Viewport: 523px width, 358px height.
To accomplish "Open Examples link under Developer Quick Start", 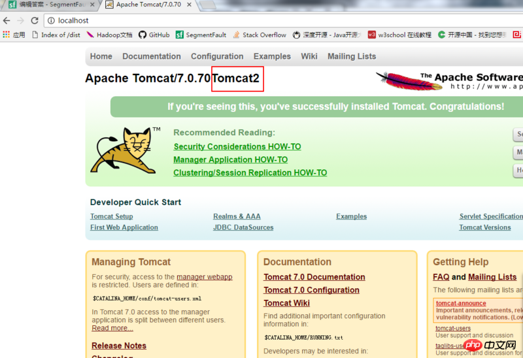I will 351,216.
